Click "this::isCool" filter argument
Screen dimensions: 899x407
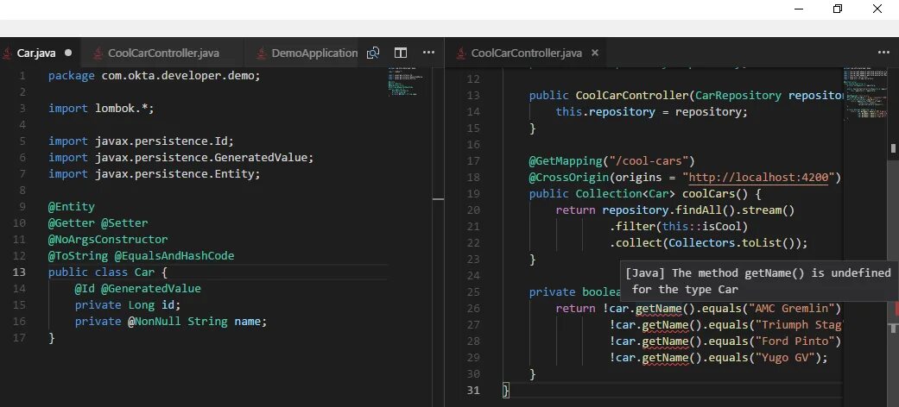702,227
